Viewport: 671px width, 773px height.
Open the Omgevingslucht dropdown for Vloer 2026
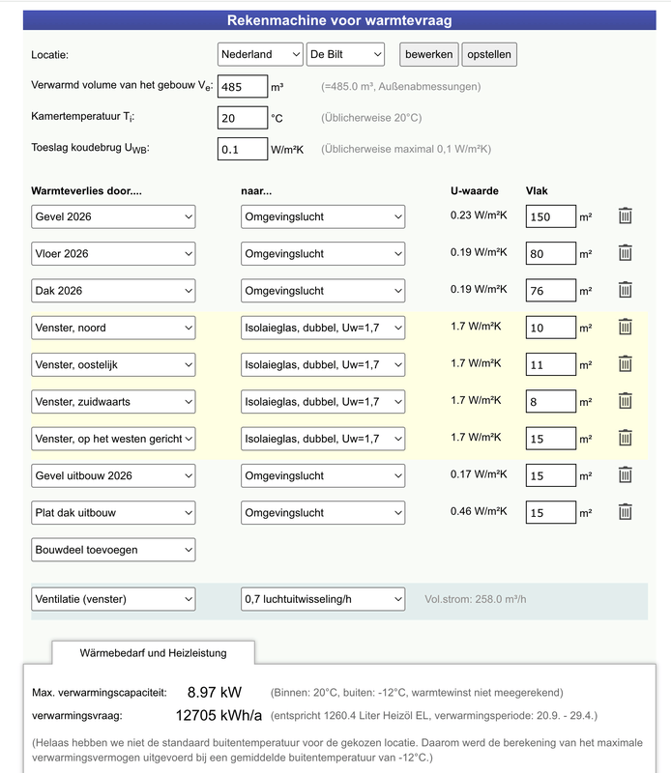click(322, 253)
